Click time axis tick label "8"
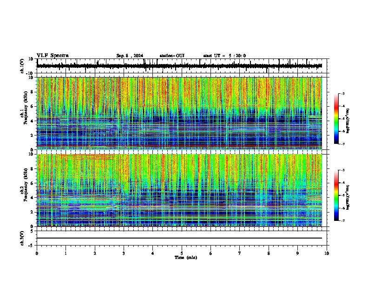The height and width of the screenshot is (284, 368). pos(269,253)
